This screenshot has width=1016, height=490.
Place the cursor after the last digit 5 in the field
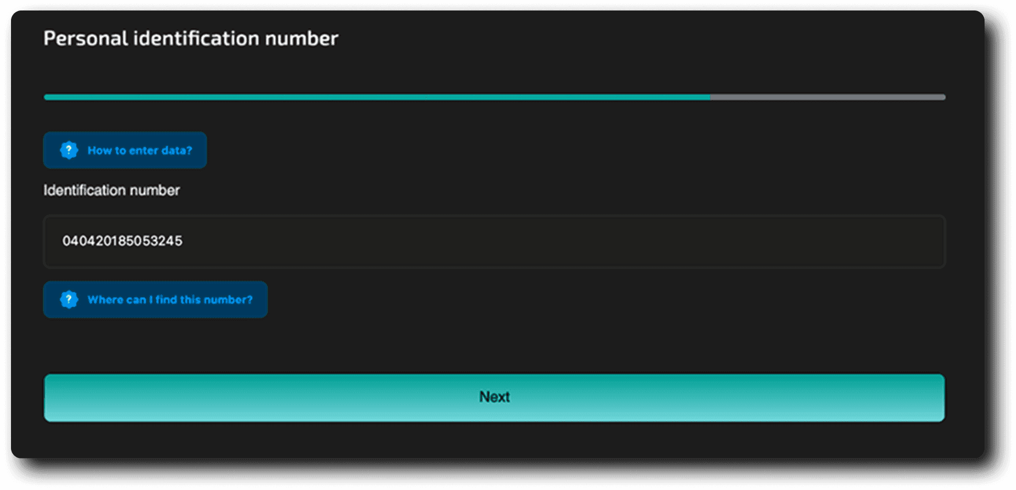tap(183, 241)
